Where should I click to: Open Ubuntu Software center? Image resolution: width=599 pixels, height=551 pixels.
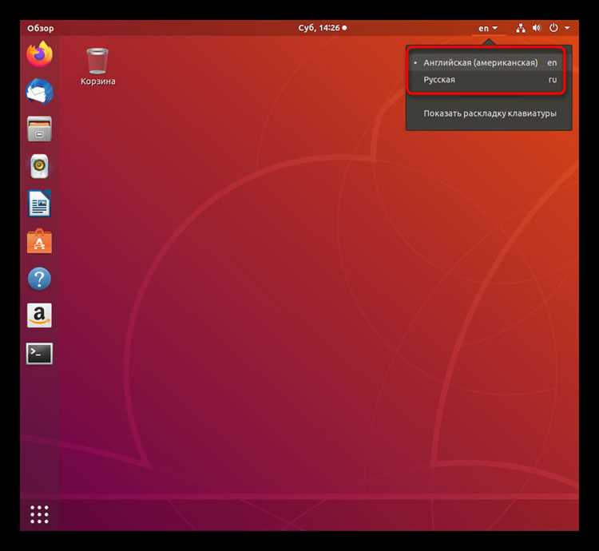pos(39,241)
